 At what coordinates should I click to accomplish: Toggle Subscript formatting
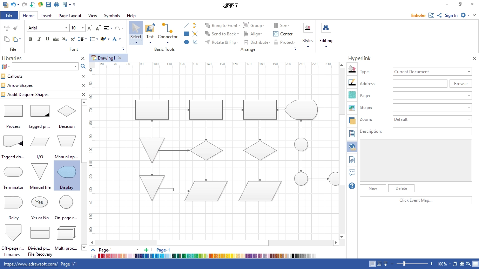64,39
